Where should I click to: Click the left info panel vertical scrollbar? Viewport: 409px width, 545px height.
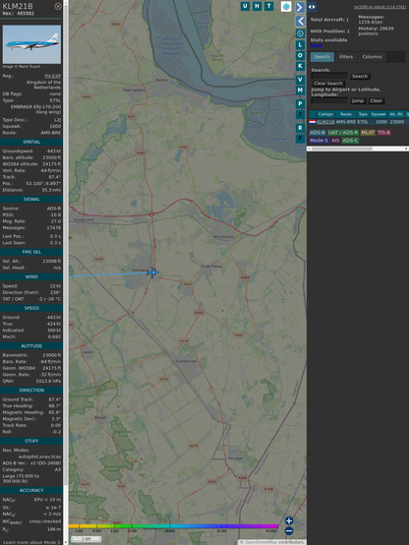pos(66,272)
